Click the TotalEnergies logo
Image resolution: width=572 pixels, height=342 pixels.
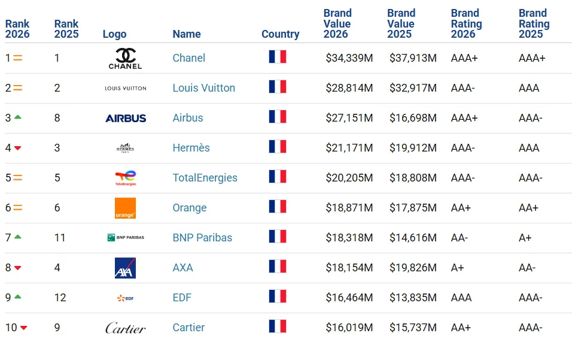126,178
